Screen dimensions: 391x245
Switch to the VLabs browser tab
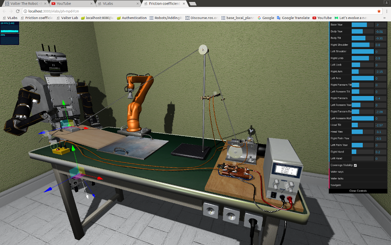118,3
